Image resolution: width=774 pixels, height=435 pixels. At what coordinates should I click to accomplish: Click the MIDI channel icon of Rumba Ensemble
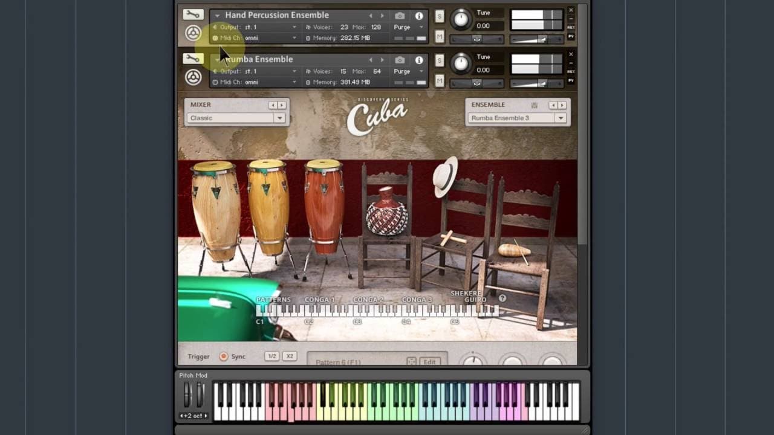pos(215,82)
